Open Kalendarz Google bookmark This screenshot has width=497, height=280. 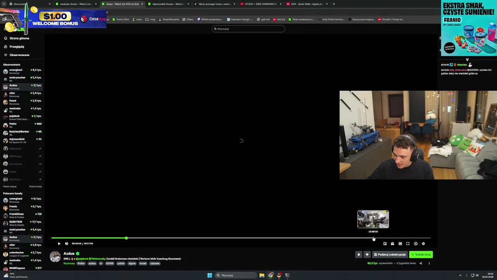[x=240, y=19]
